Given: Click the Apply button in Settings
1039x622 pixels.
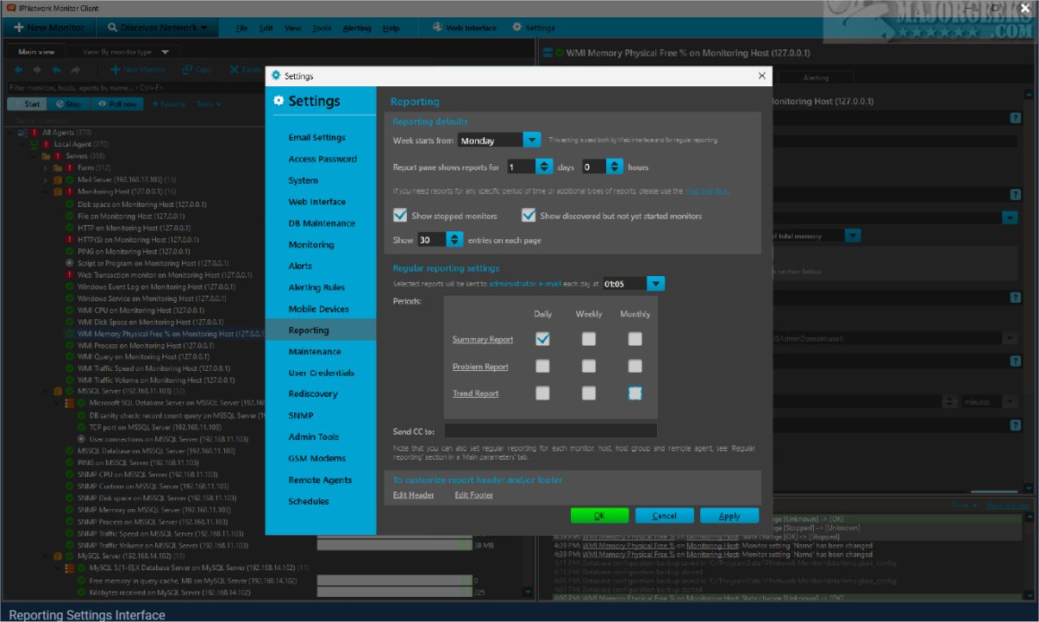Looking at the screenshot, I should [729, 516].
